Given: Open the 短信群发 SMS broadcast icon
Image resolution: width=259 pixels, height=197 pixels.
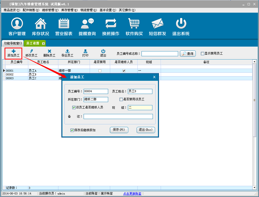Looking at the screenshot, I should coord(157,27).
